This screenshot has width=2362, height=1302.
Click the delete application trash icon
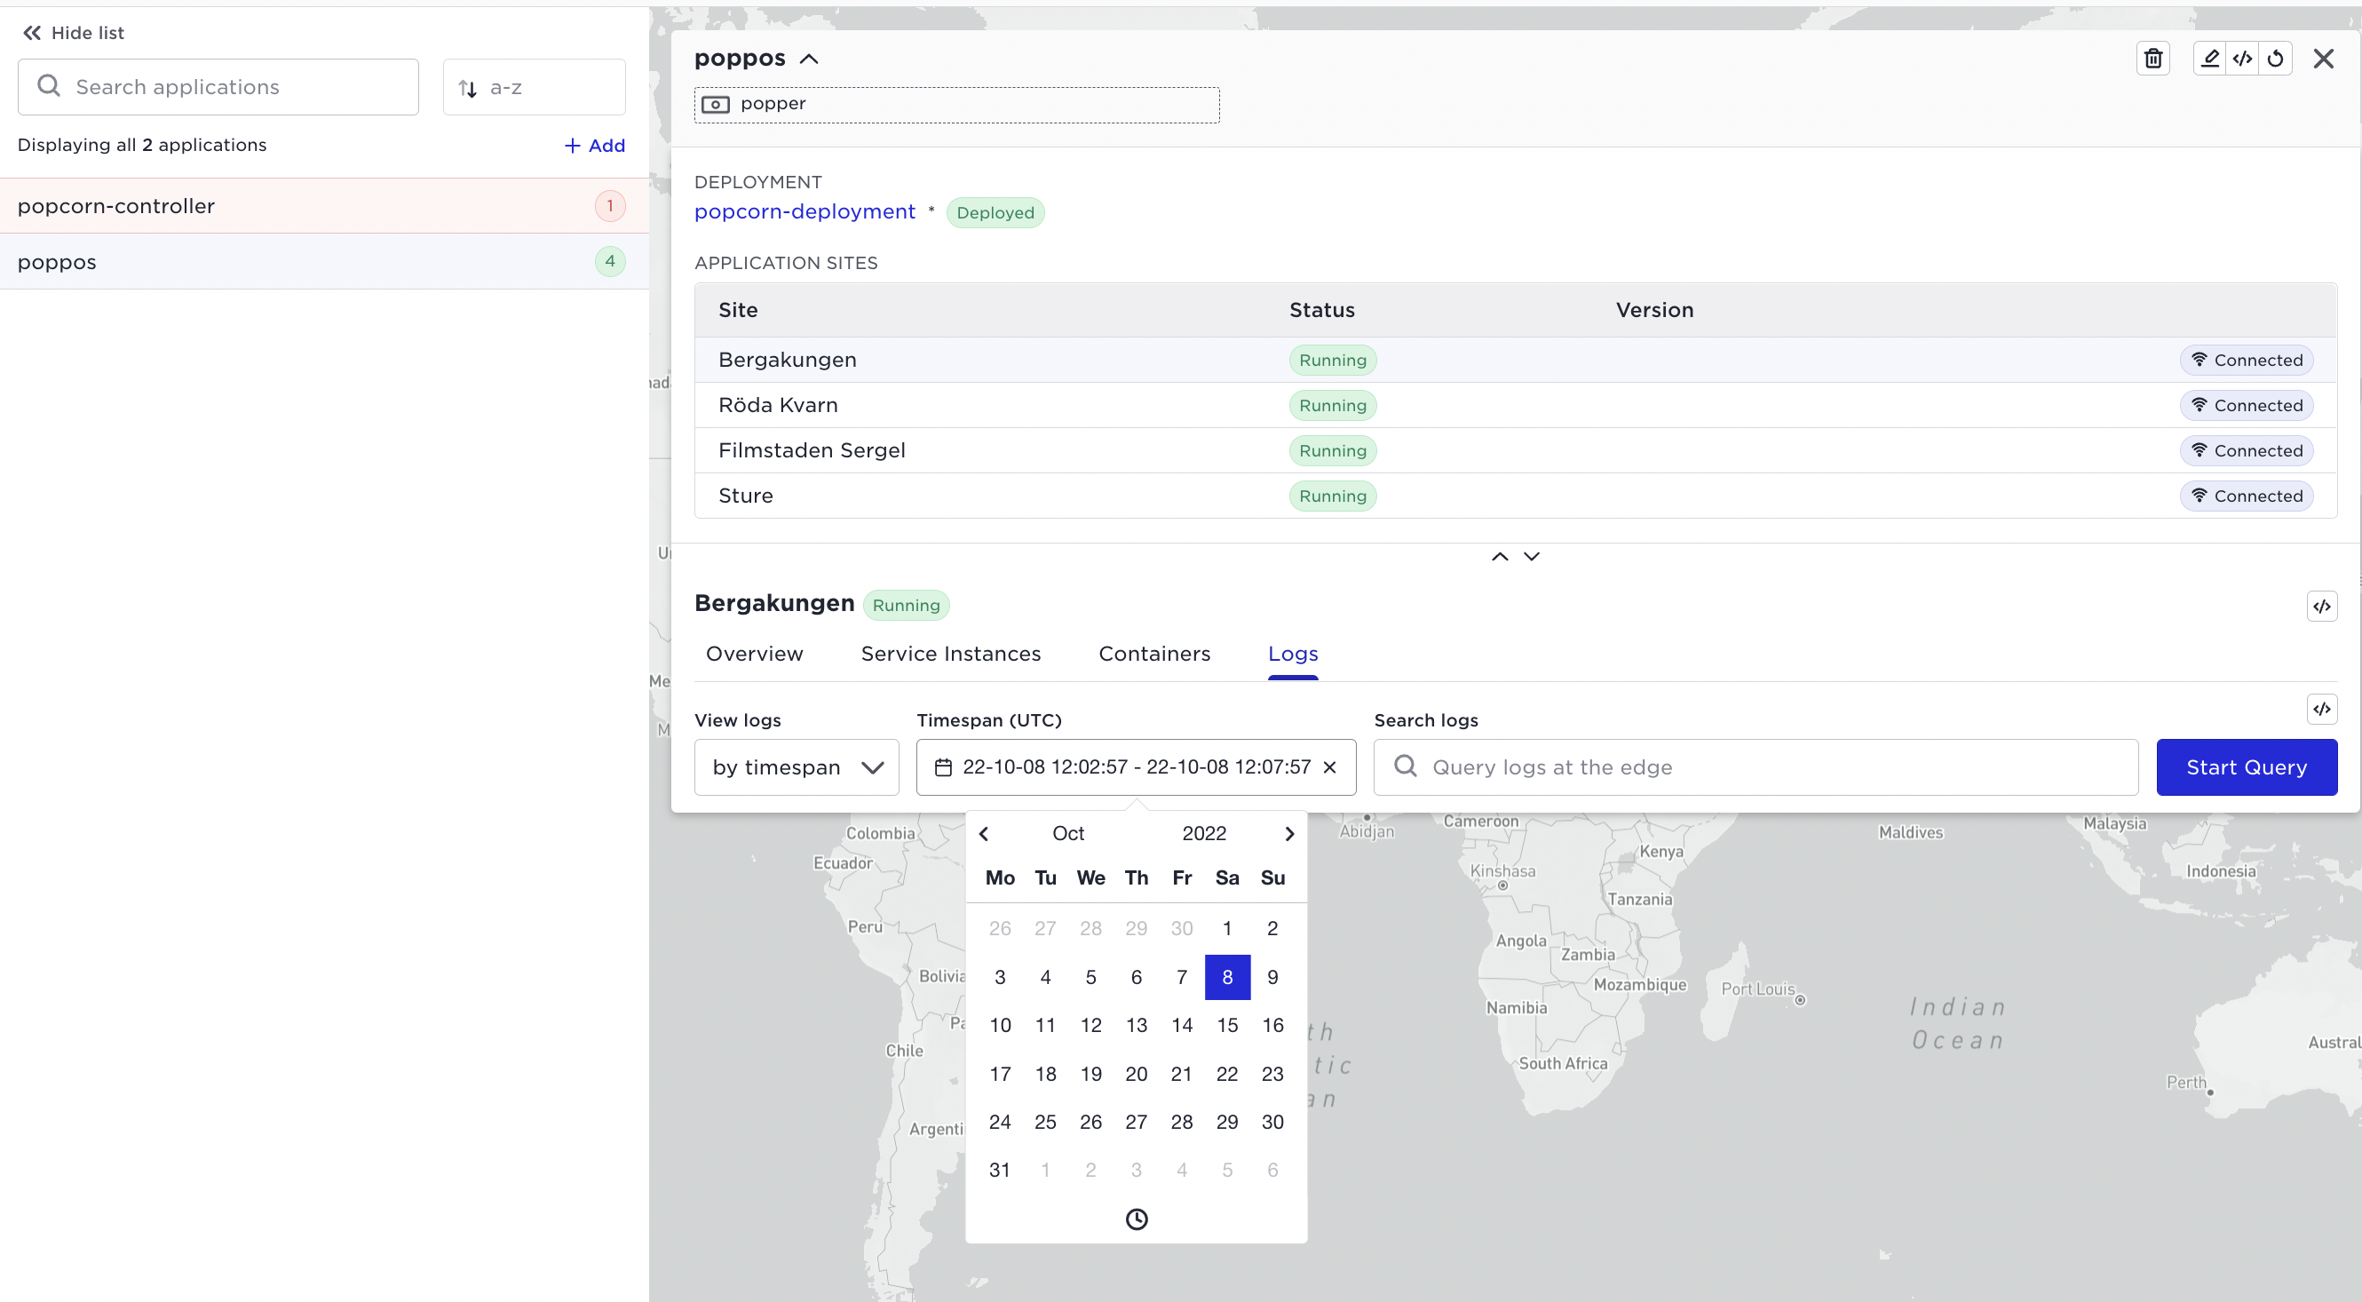coord(2153,59)
